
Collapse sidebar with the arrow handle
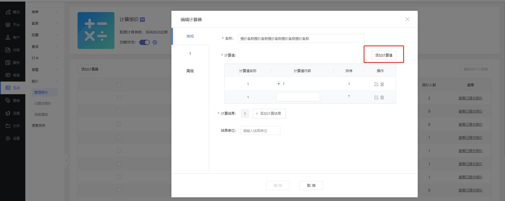tap(66, 160)
